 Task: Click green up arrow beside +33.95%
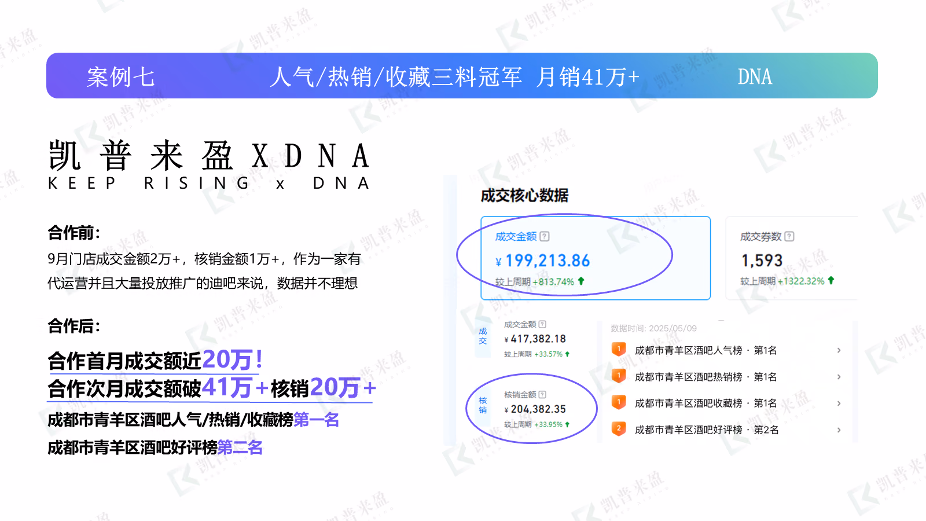(x=567, y=424)
